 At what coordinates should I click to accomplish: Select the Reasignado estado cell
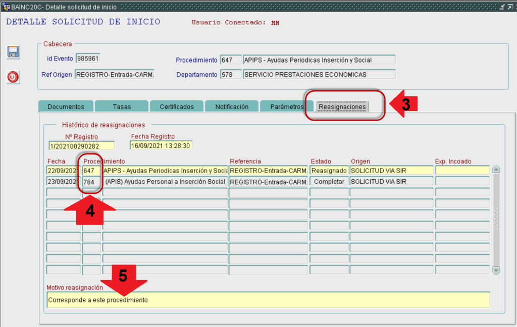(329, 171)
